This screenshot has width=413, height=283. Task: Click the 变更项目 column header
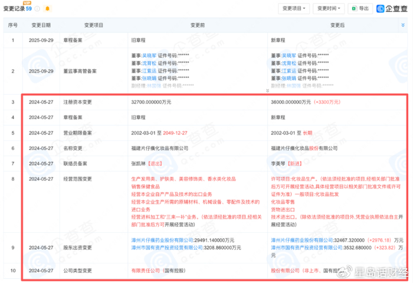94,25
